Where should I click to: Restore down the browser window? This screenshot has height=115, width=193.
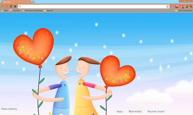click(184, 1)
